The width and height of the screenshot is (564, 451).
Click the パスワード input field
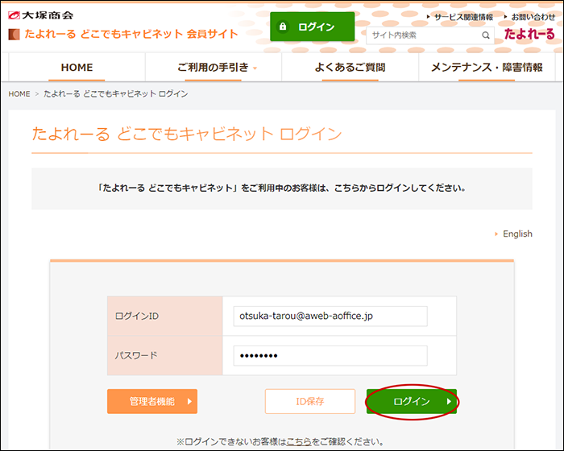click(x=330, y=356)
